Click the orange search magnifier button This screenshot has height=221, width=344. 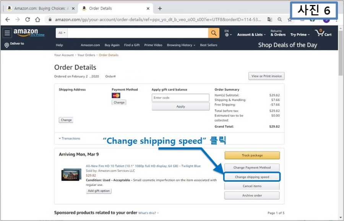(x=214, y=33)
